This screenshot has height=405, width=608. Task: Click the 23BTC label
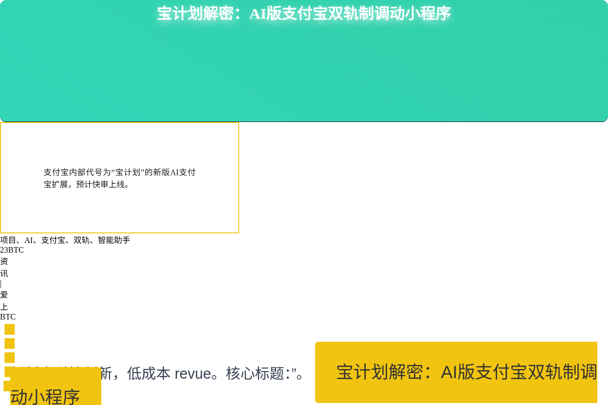point(12,250)
